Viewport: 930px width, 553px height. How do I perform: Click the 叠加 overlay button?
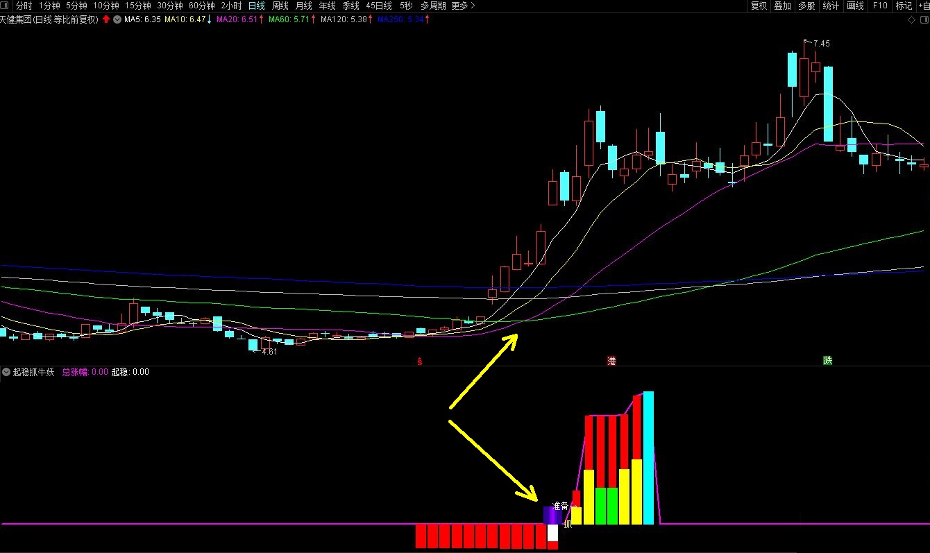[782, 6]
